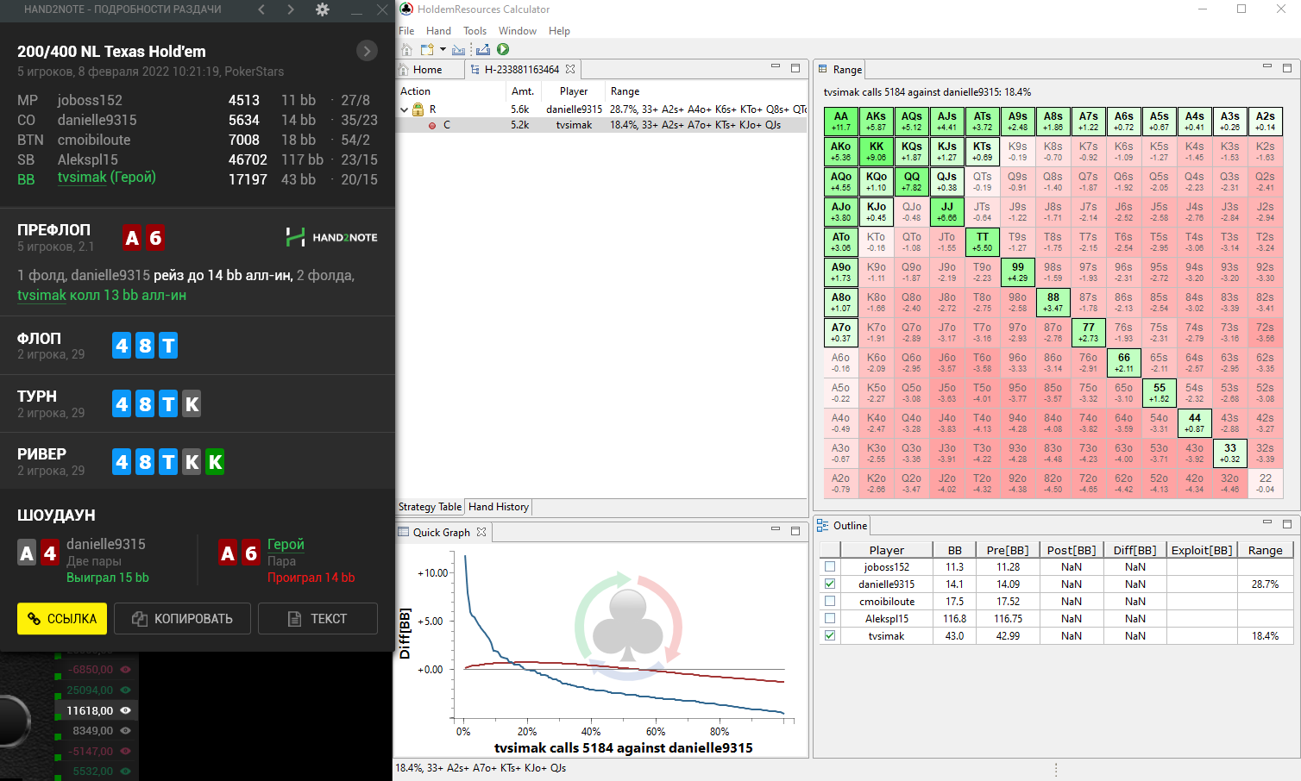Viewport: 1301px width, 781px height.
Task: Toggle eye icon next to -5147,00
Action: point(126,751)
